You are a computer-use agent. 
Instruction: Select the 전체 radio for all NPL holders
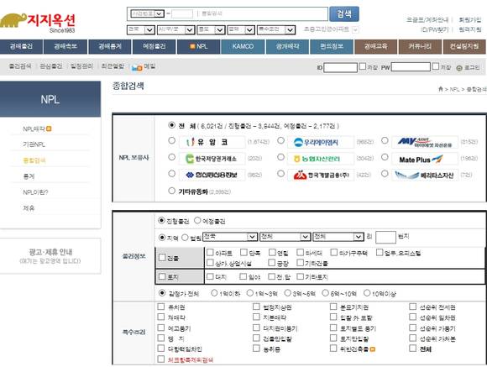(x=171, y=125)
